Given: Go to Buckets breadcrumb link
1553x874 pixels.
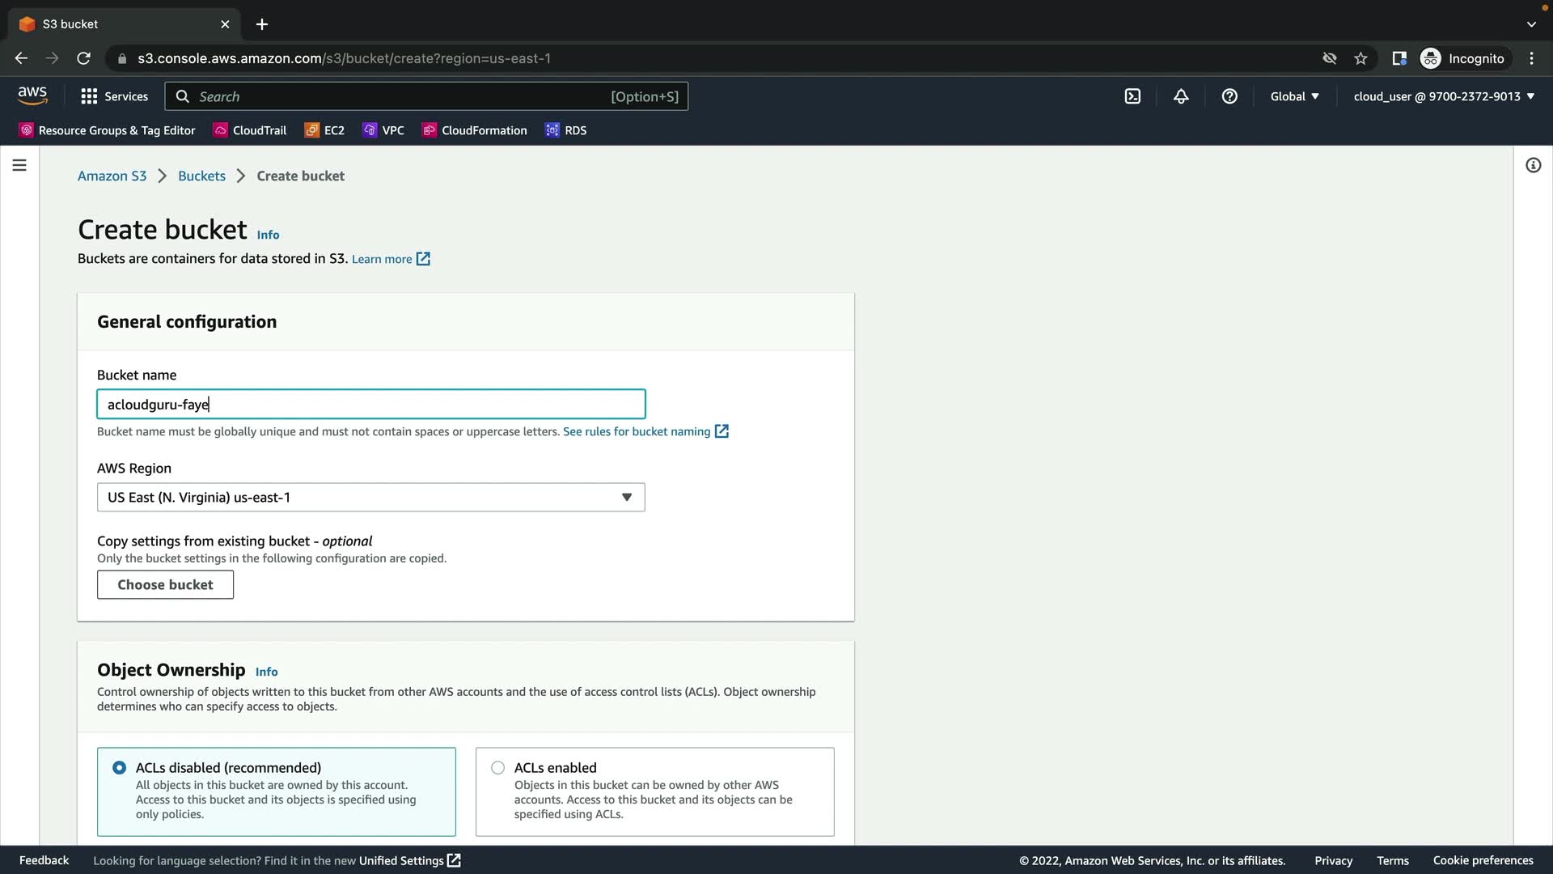Looking at the screenshot, I should [201, 176].
